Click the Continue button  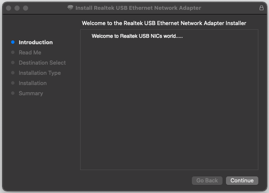pos(242,181)
